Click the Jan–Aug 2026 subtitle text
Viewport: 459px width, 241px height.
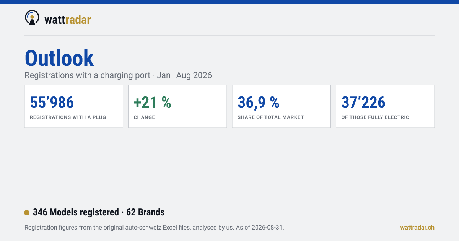coord(184,75)
